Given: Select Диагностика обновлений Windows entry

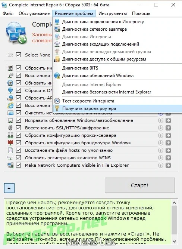Looking at the screenshot, I should (x=117, y=76).
